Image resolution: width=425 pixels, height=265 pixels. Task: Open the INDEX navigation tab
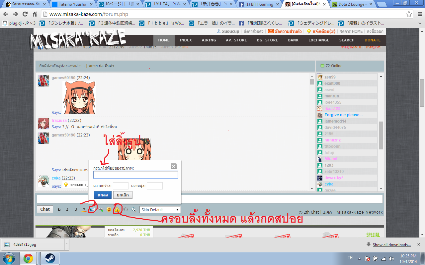(x=186, y=40)
